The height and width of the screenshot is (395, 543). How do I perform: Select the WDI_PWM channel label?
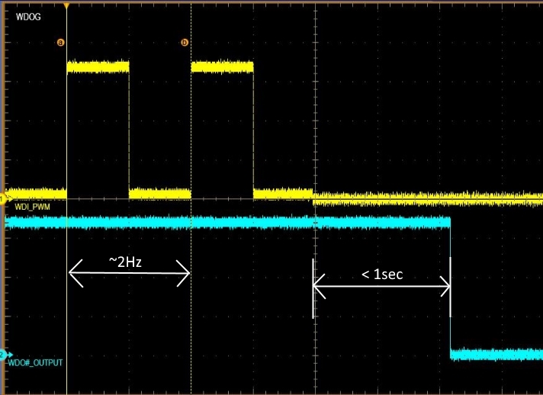tap(32, 207)
